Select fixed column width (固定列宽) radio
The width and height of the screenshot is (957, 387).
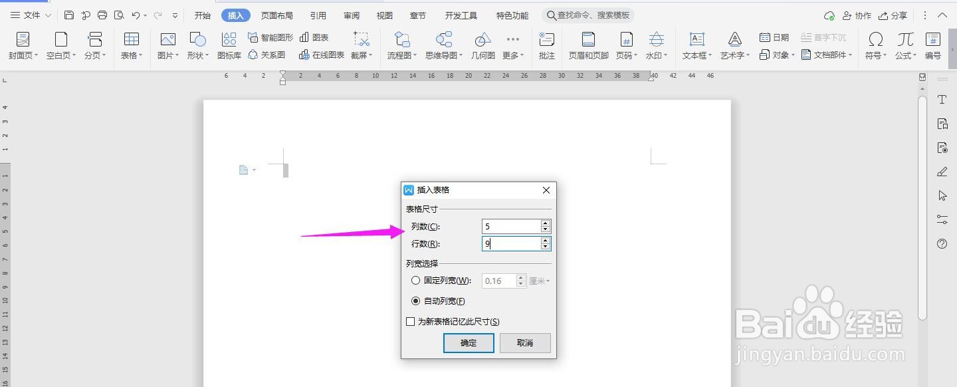[x=416, y=281]
